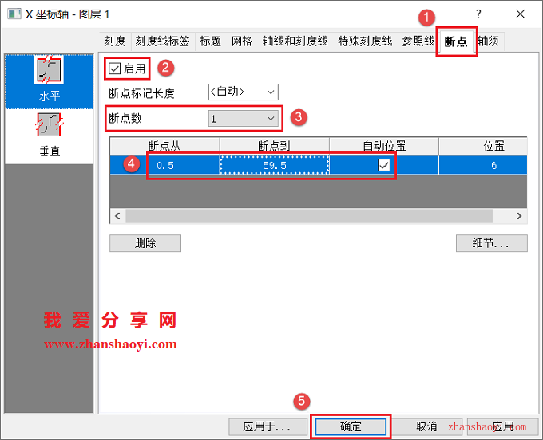543x440 pixels.
Task: Uncheck 自动位置 in the break row
Action: [384, 165]
